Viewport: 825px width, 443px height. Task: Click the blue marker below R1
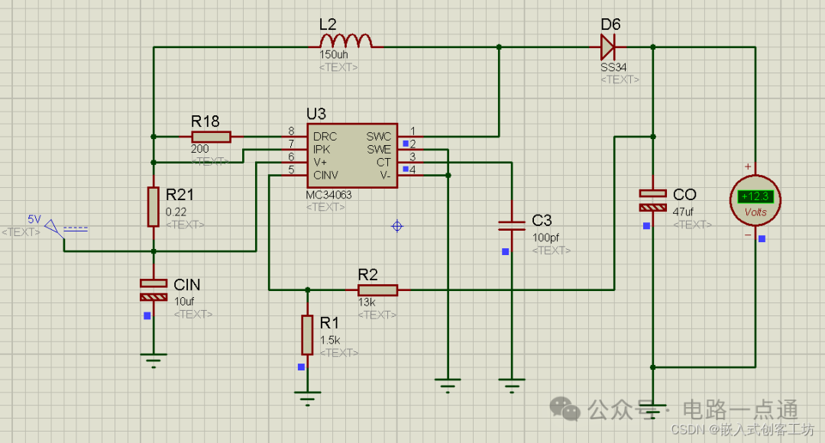pos(302,367)
